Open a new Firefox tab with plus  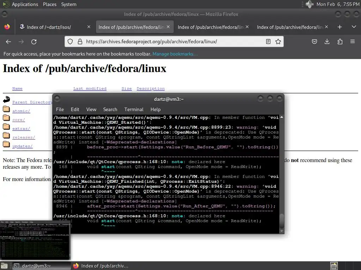click(339, 27)
